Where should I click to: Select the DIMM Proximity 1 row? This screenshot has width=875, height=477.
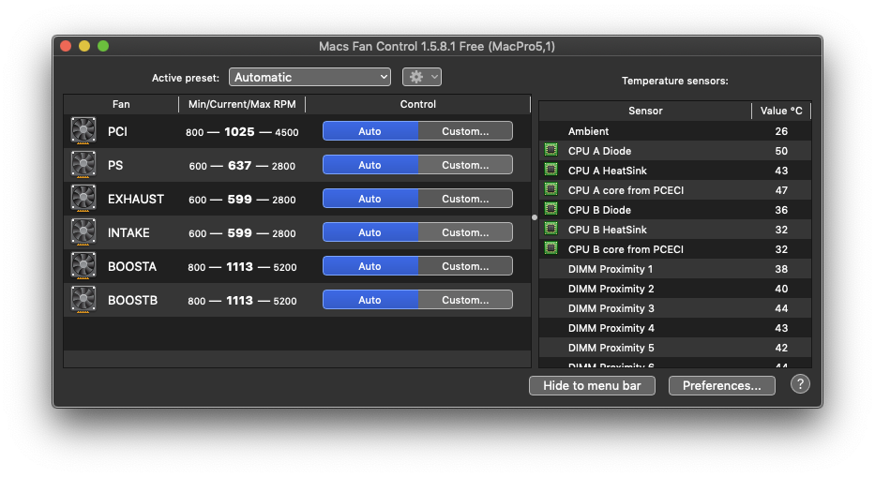pos(675,269)
